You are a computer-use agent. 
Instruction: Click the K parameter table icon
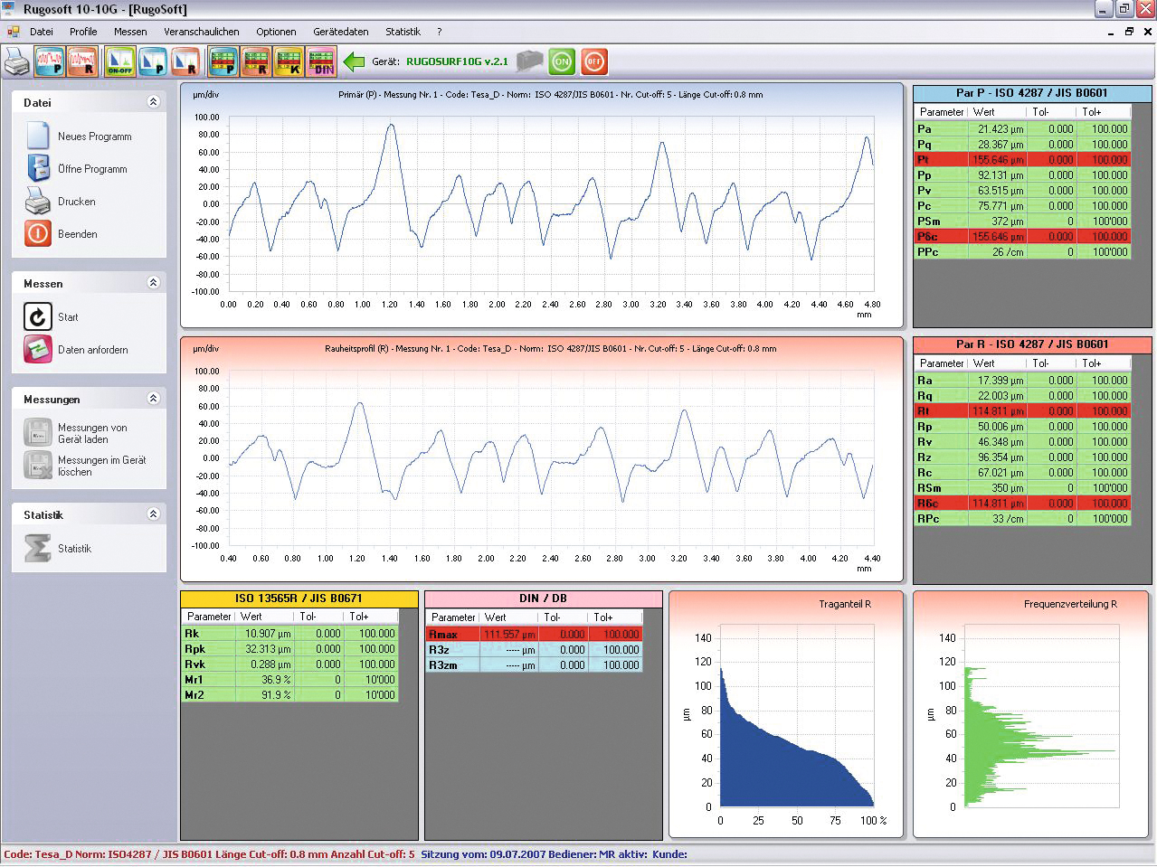289,61
